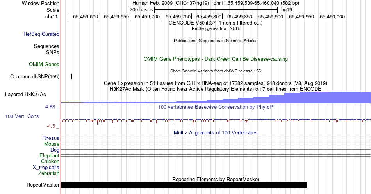Click the OMIM Genes track label

44,64
